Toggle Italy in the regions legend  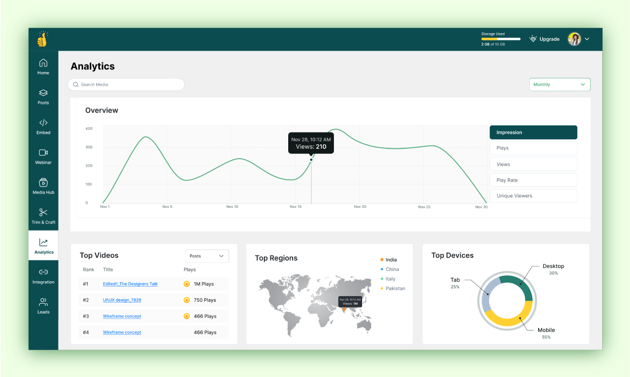click(x=388, y=279)
